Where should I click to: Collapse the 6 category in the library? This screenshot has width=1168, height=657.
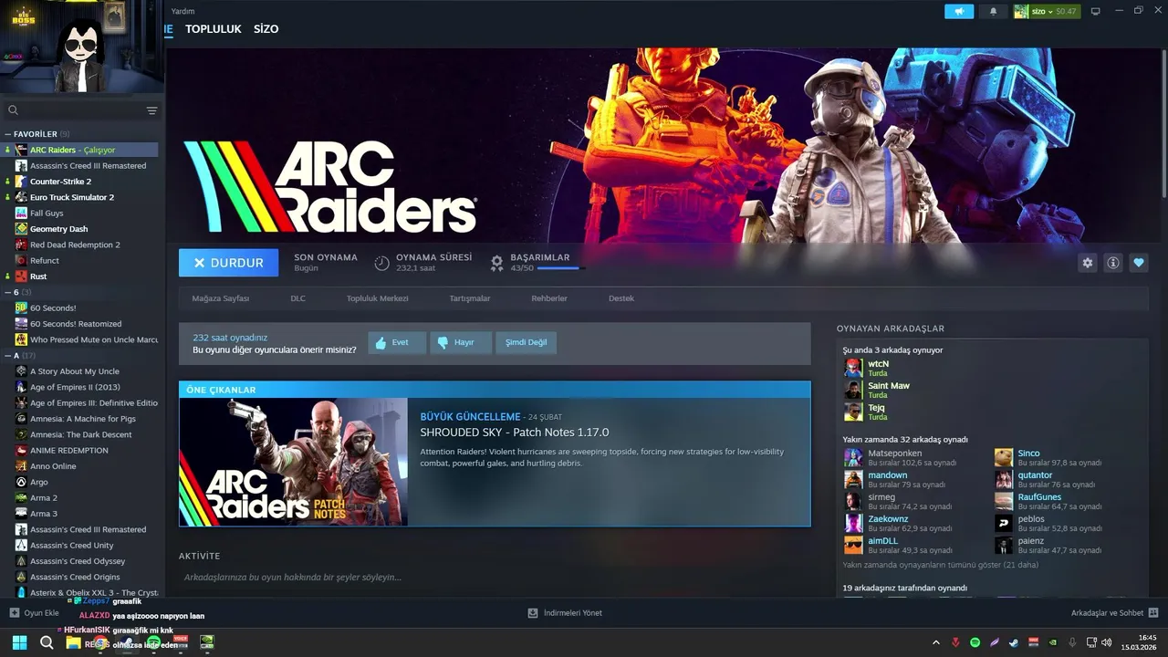pyautogui.click(x=8, y=293)
